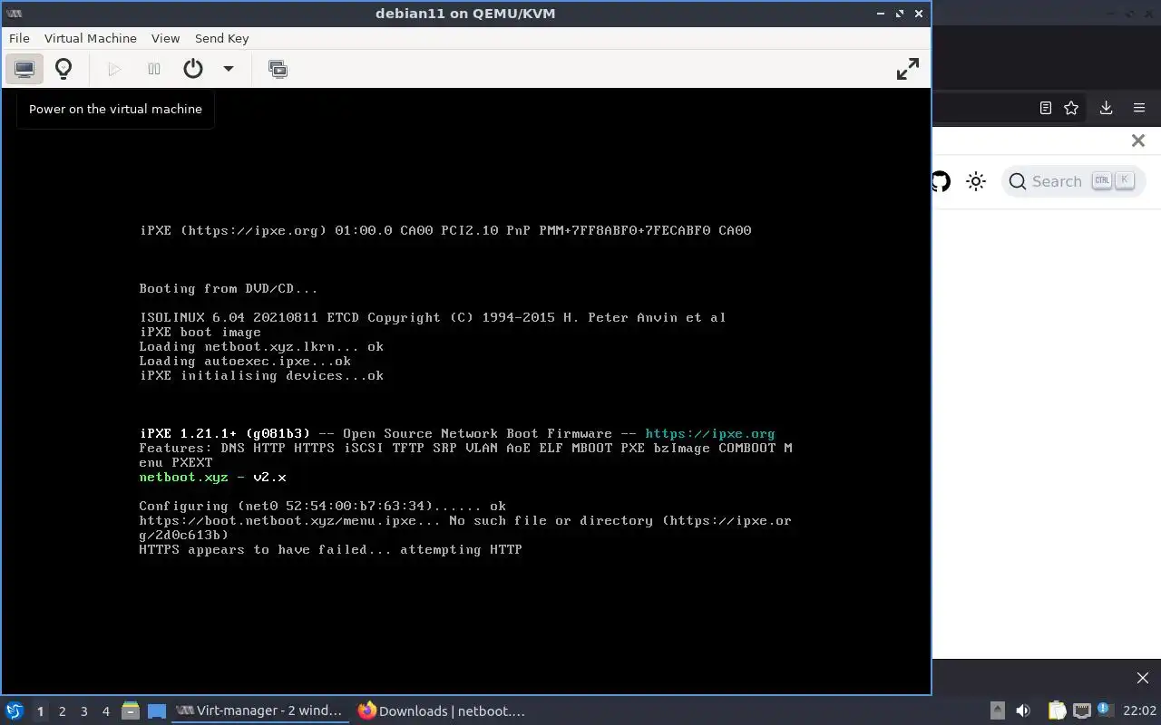Open Firefox hamburger application menu
The image size is (1161, 725).
pos(1139,108)
